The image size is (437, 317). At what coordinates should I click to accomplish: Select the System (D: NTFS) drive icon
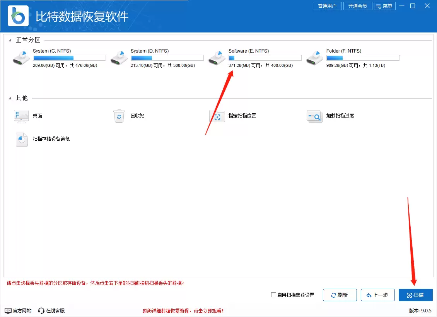[x=119, y=57]
